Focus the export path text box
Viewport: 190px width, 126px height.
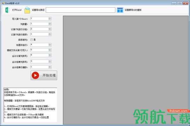click(80, 10)
